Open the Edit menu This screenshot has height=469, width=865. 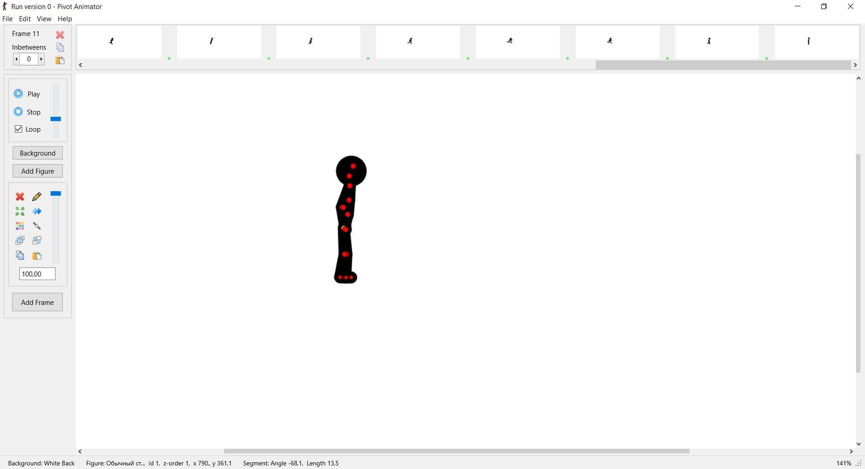coord(24,18)
